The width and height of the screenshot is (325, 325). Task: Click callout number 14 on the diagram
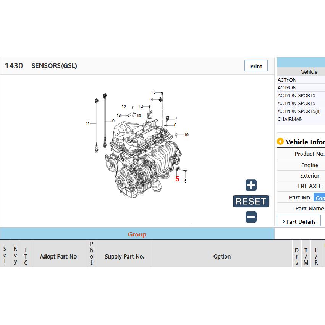pos(151,100)
